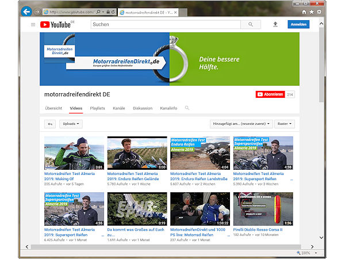Open the Hinzugefügt am sort dropdown
Screen dimensions: 345x259
click(x=241, y=124)
